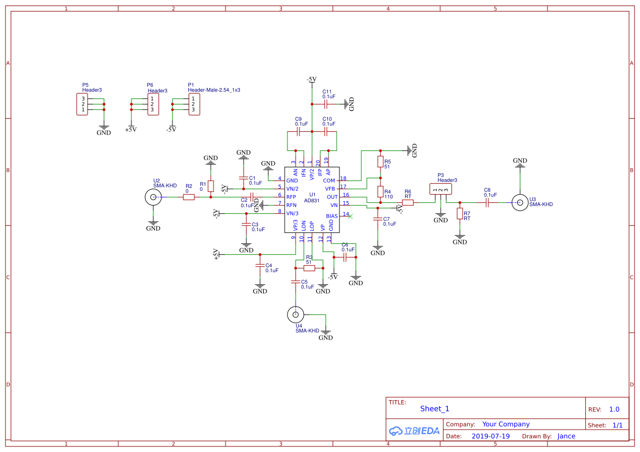Select the Drawn By Jance text
The height and width of the screenshot is (452, 640).
[566, 436]
